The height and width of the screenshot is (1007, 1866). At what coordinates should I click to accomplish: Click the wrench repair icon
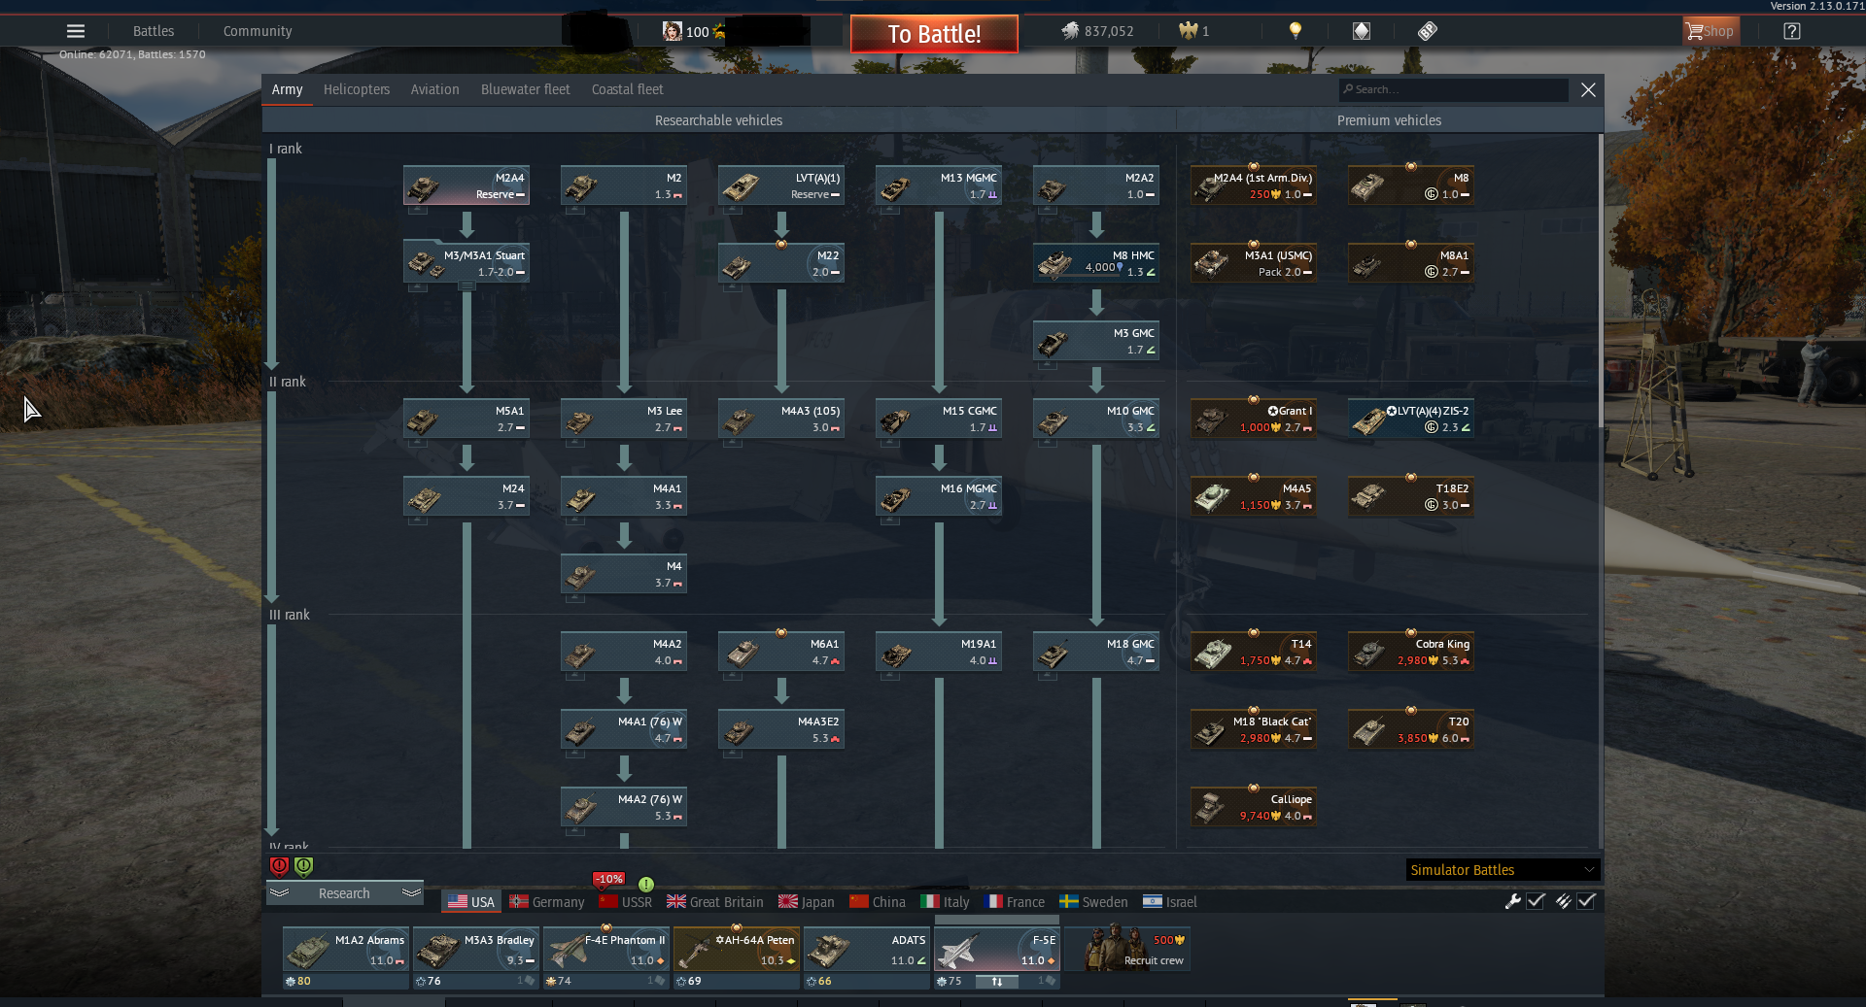(x=1512, y=901)
